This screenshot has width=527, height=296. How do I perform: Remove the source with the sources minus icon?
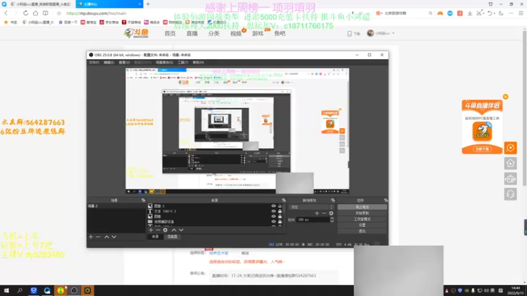pos(158,230)
